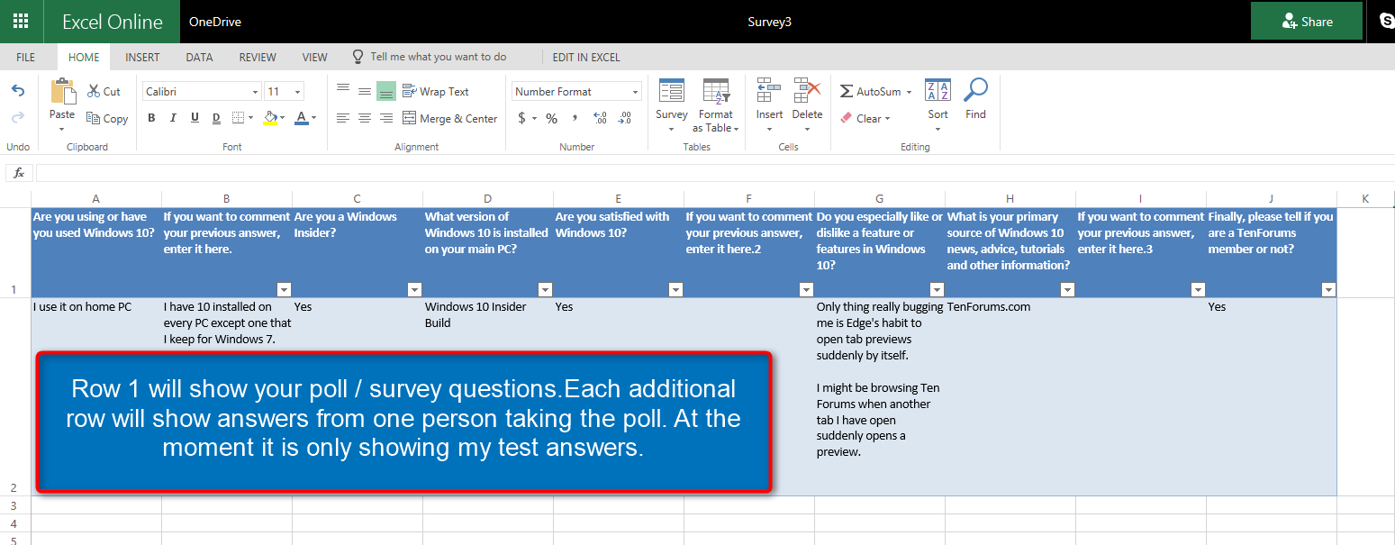Screen dimensions: 1395x545
Task: Increase decimal places
Action: coord(601,118)
